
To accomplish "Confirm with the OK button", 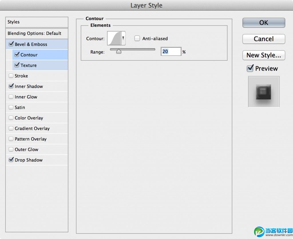I will click(264, 23).
